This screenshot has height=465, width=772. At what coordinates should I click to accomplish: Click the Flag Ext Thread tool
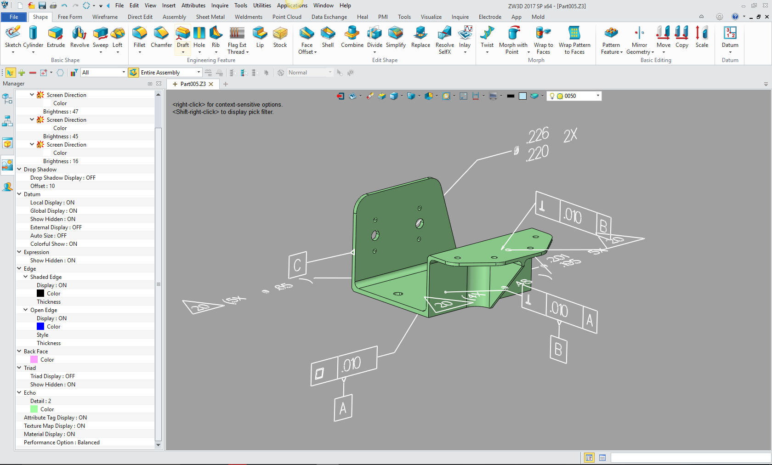pos(237,40)
